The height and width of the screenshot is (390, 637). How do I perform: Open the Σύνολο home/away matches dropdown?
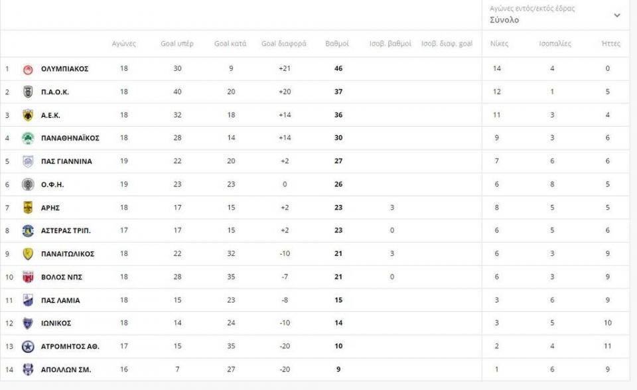(555, 15)
